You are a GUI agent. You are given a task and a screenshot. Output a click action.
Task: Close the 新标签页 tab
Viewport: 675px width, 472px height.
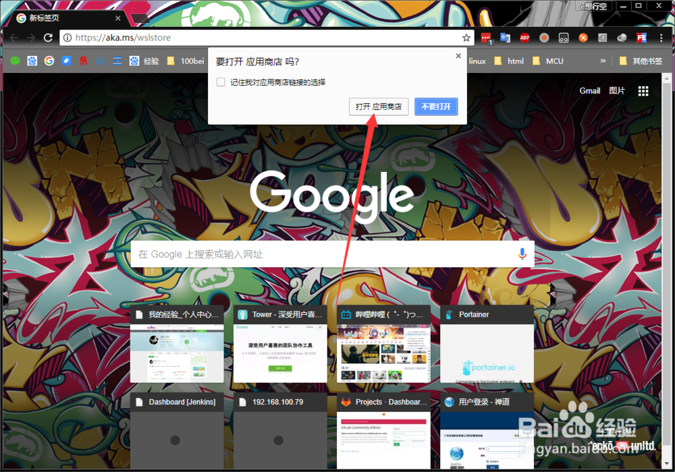[118, 18]
